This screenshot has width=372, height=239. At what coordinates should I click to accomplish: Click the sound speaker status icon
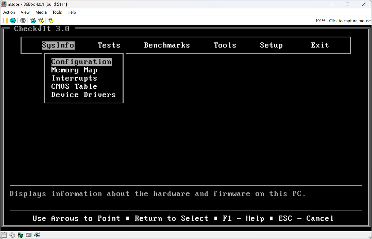click(37, 235)
